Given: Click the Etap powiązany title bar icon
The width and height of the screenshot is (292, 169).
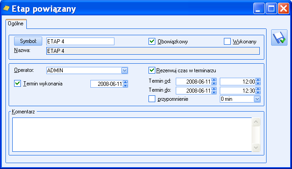Looking at the screenshot, I should click(x=6, y=8).
